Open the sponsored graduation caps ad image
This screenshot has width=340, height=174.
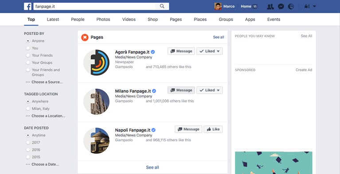[274, 163]
